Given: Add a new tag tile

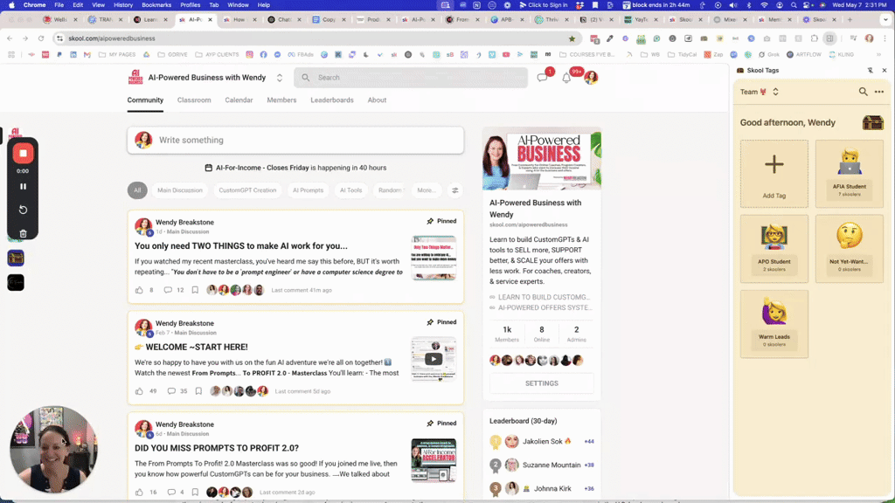Looking at the screenshot, I should (774, 174).
